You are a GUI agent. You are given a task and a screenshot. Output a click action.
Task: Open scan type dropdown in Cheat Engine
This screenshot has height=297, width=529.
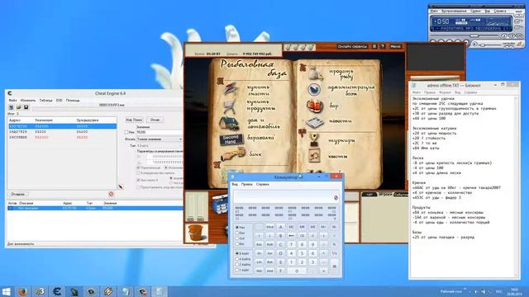(x=160, y=139)
